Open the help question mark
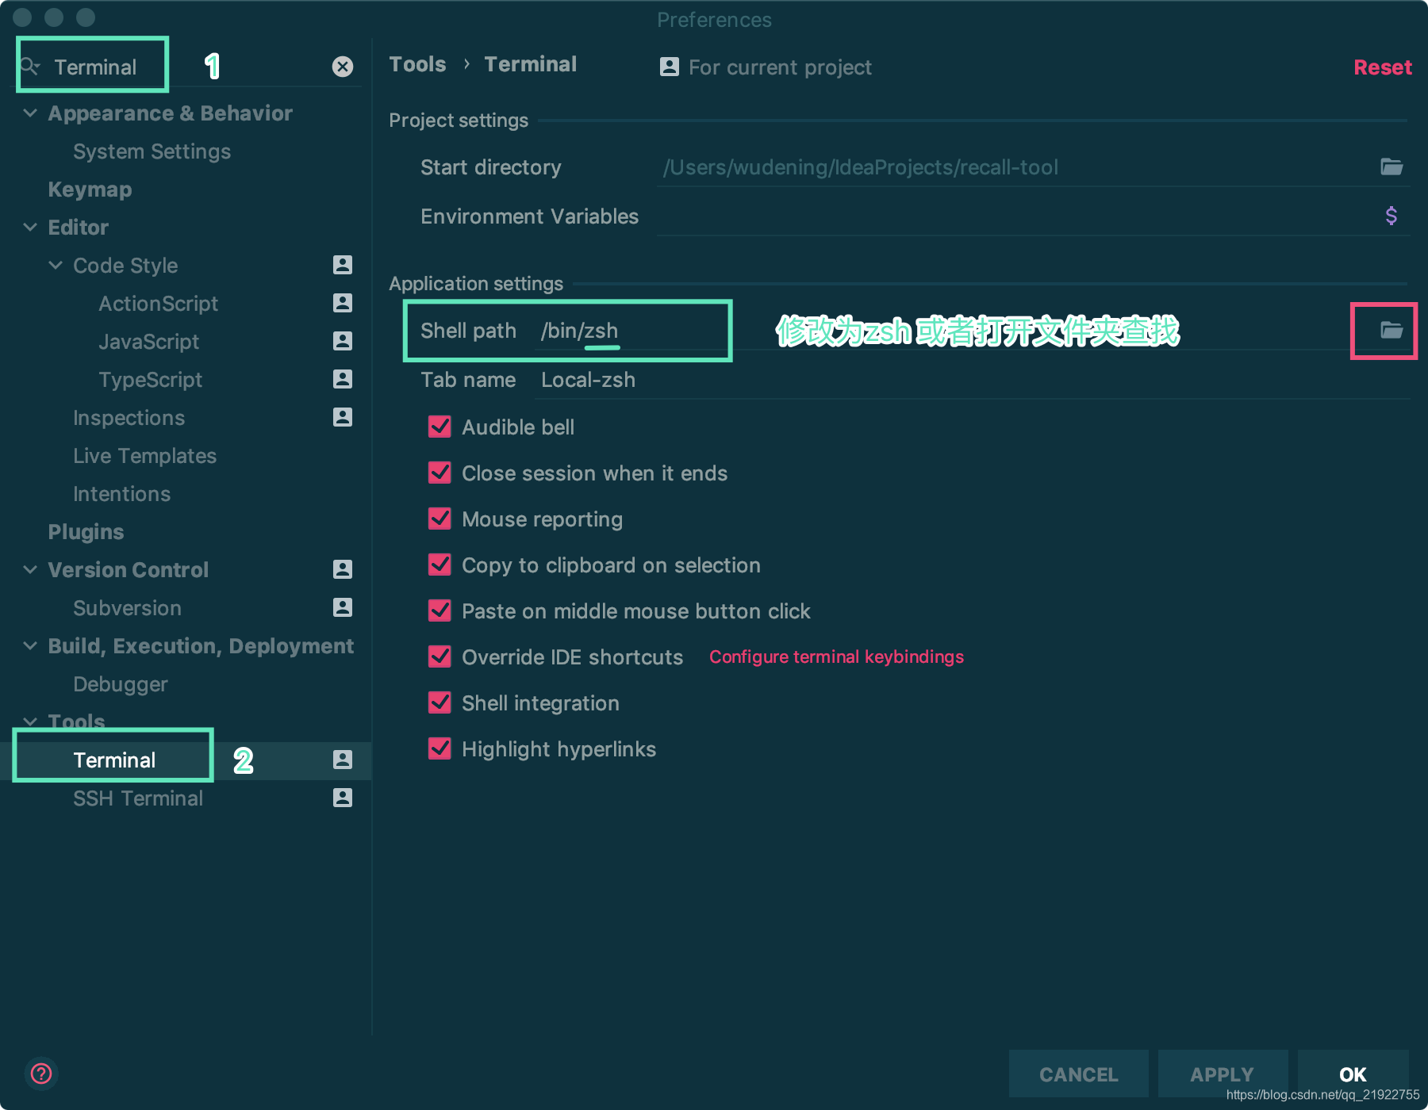This screenshot has width=1428, height=1110. [x=41, y=1074]
